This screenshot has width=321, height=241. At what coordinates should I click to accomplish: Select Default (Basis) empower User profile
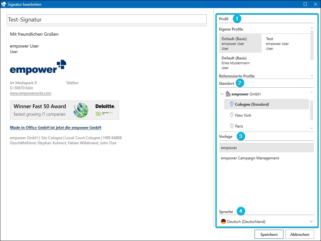[240, 43]
